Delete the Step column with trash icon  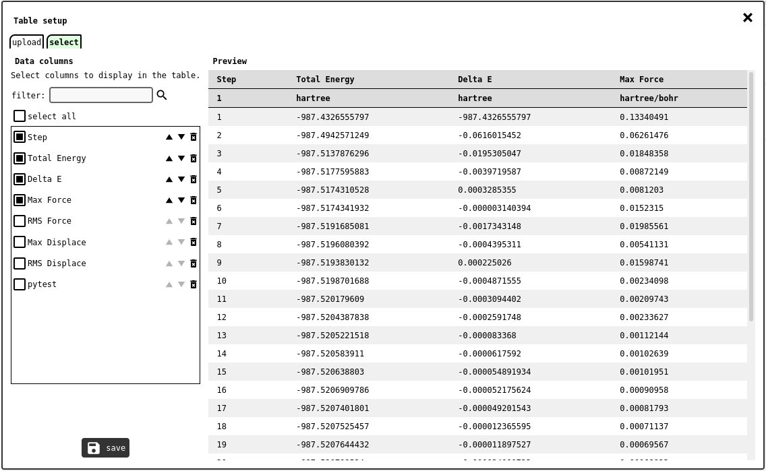[x=194, y=137]
